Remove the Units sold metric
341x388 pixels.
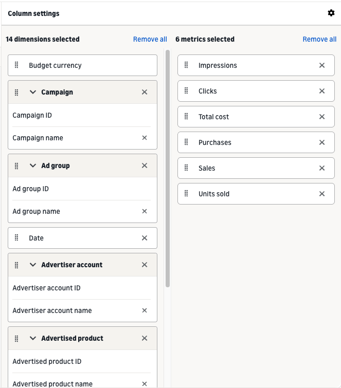coord(321,194)
